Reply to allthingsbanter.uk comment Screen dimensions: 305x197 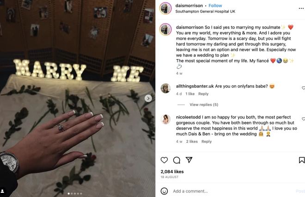203,94
